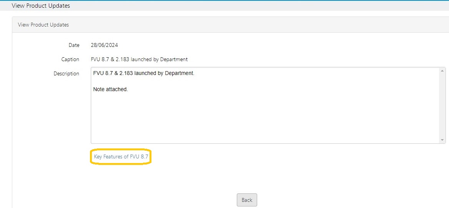Click the description scrollbar up arrow
Viewport: 449px width, 208px height.
click(442, 71)
